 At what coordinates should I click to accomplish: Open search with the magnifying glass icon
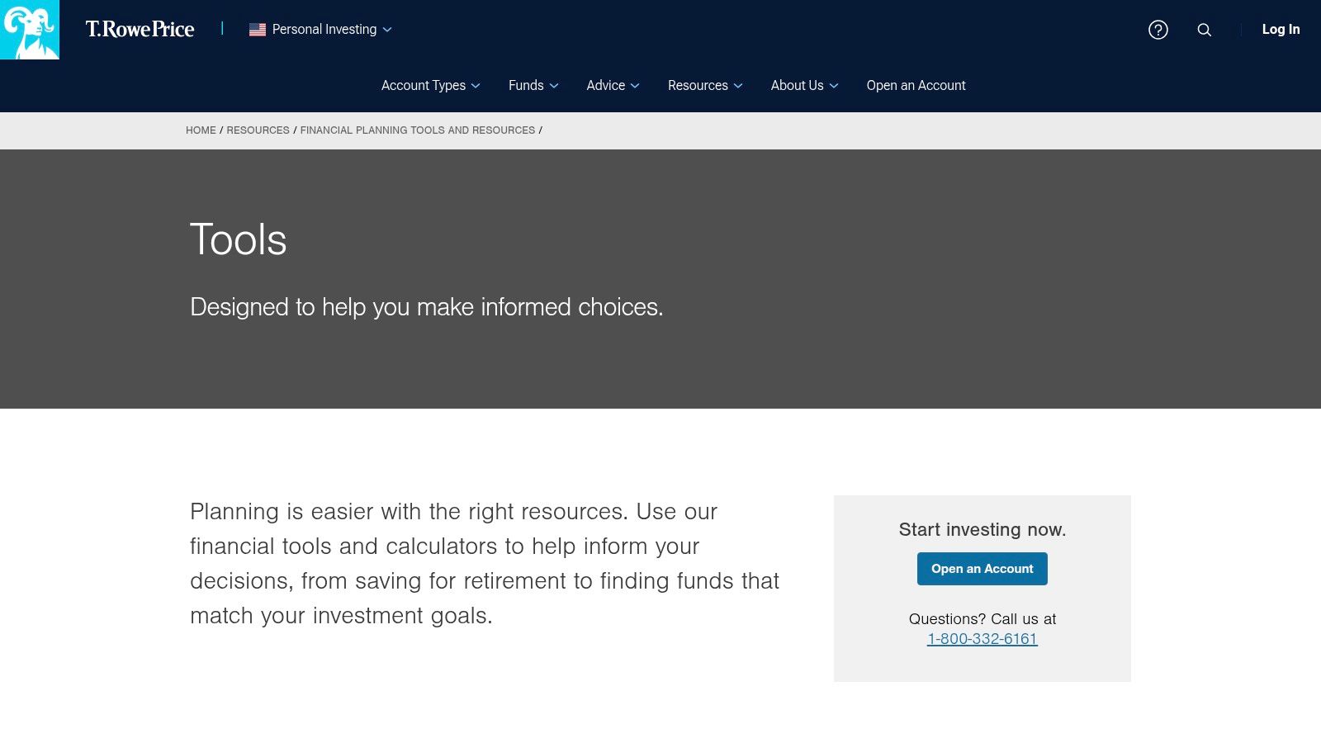1204,30
